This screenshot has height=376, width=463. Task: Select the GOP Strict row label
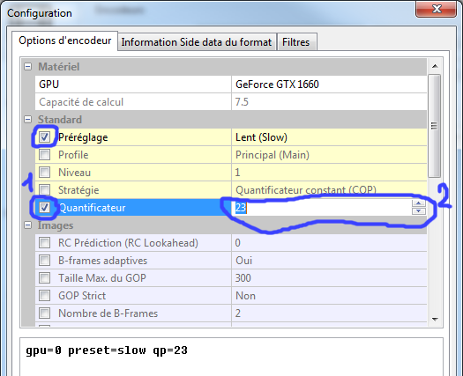click(82, 296)
